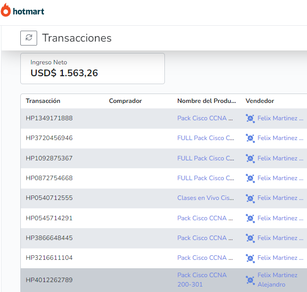The height and width of the screenshot is (292, 307).
Task: Open Felix Martinez vendor link for HP3866648445
Action: 280,238
